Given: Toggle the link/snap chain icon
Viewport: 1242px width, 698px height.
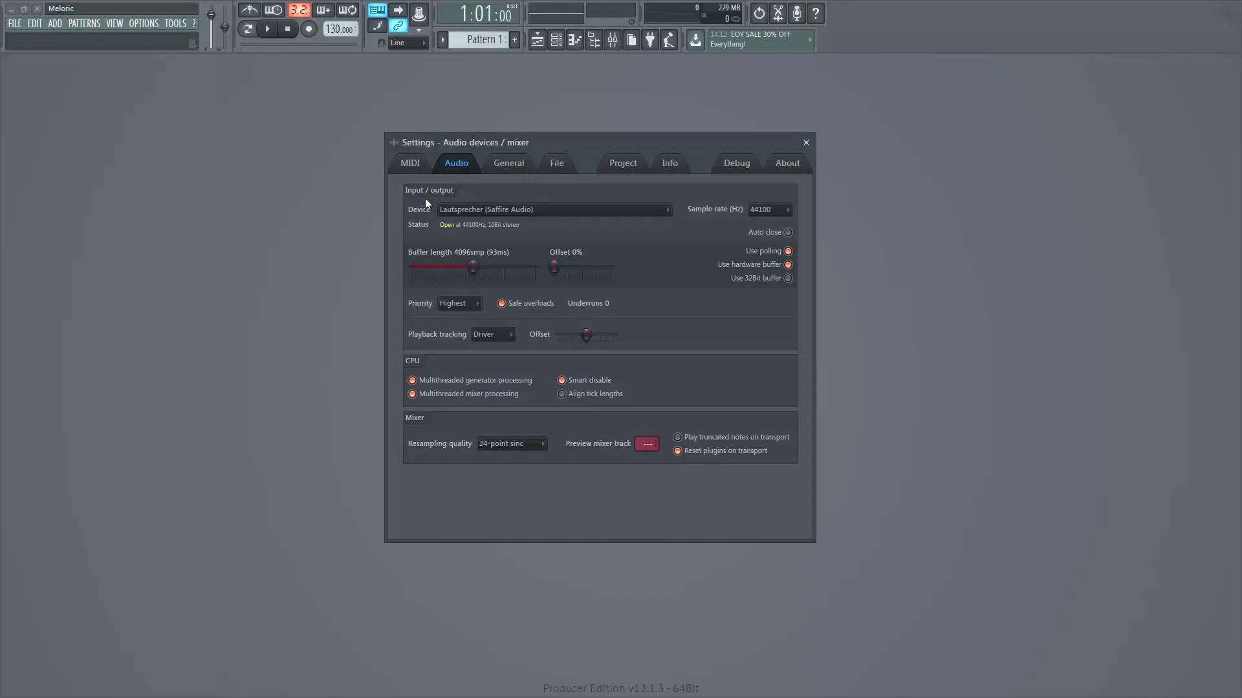Looking at the screenshot, I should 398,26.
